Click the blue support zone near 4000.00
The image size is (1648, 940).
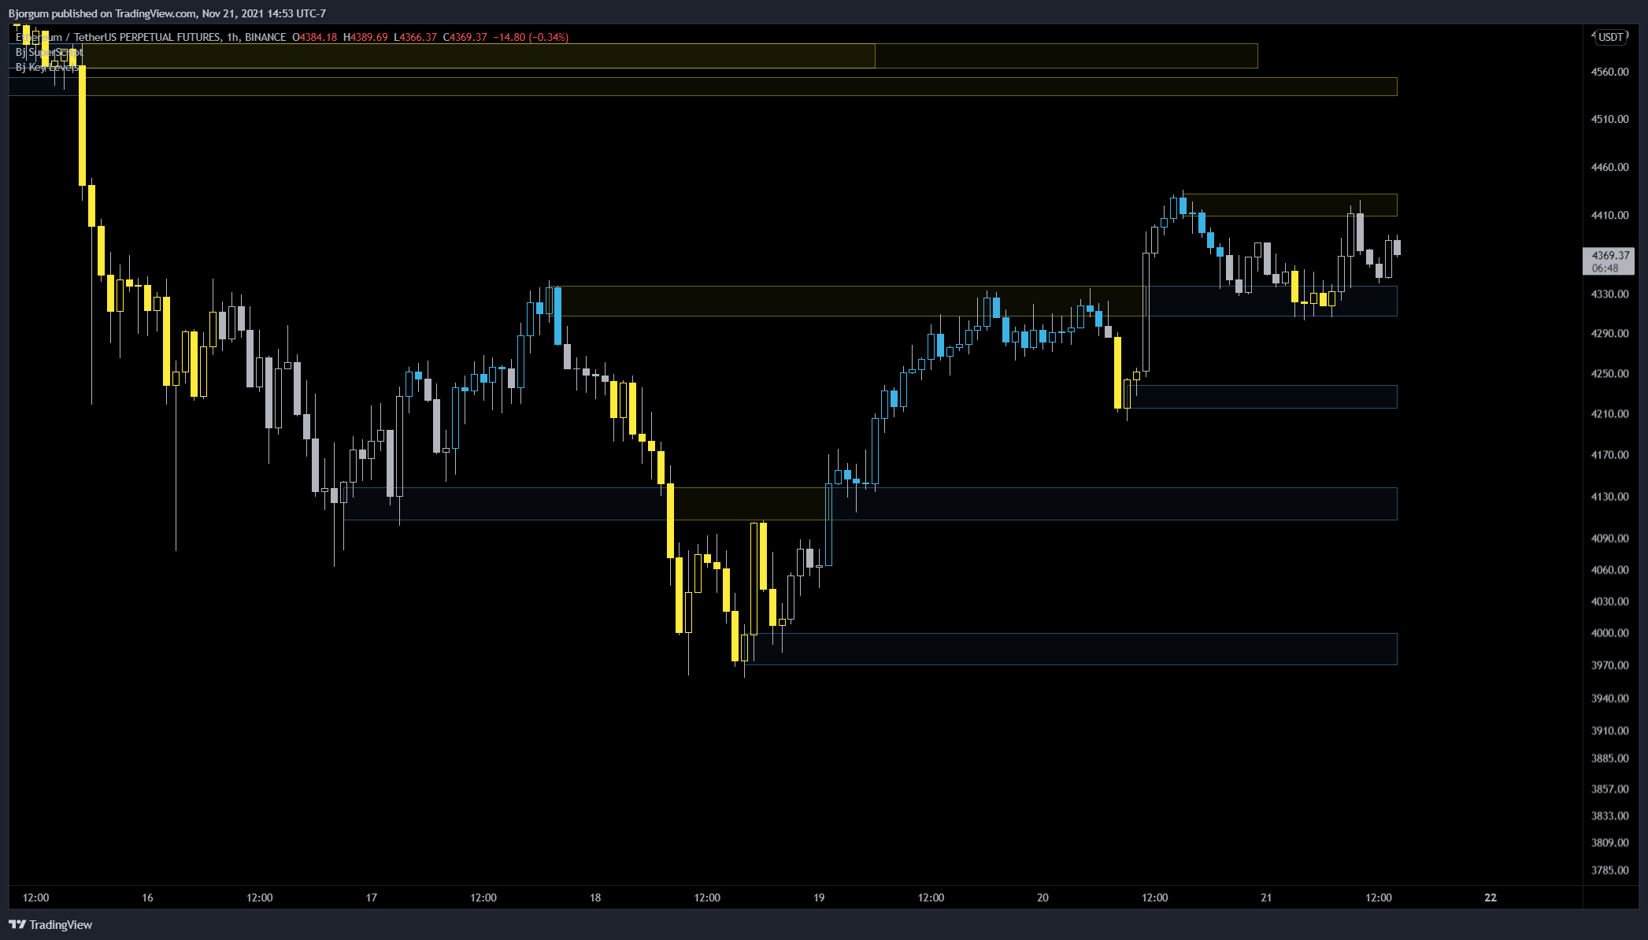coord(1071,649)
